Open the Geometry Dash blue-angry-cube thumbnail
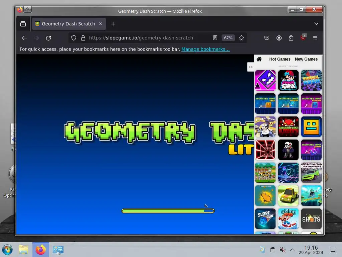The height and width of the screenshot is (257, 342). point(288,104)
